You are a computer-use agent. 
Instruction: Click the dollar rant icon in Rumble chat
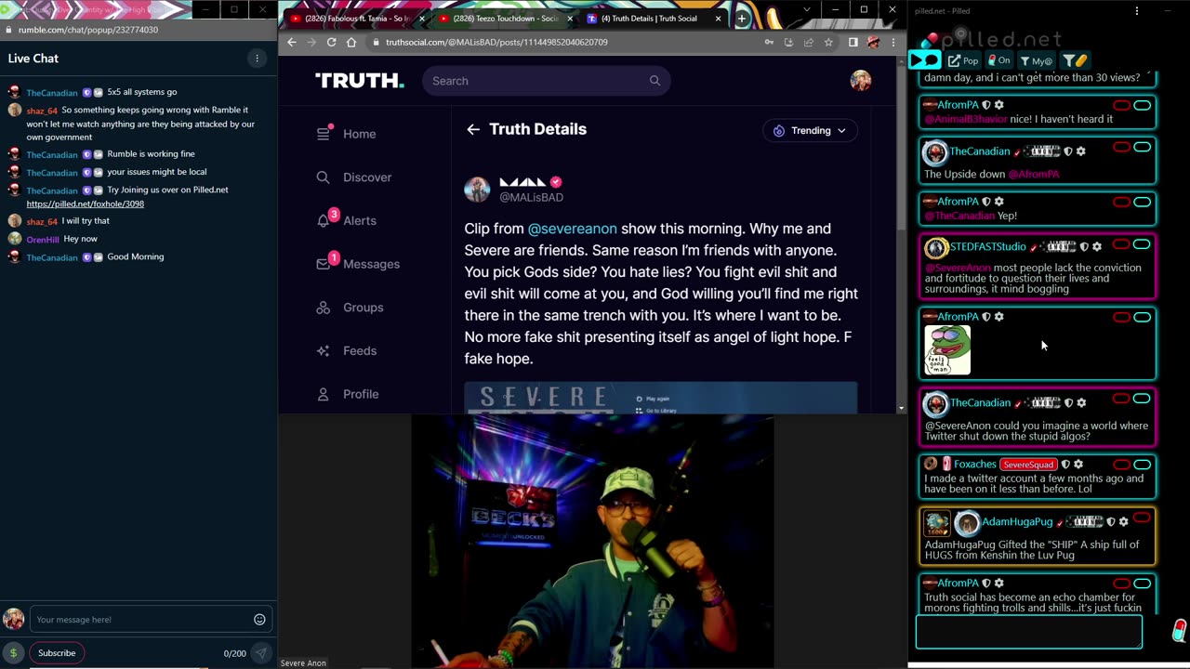13,653
